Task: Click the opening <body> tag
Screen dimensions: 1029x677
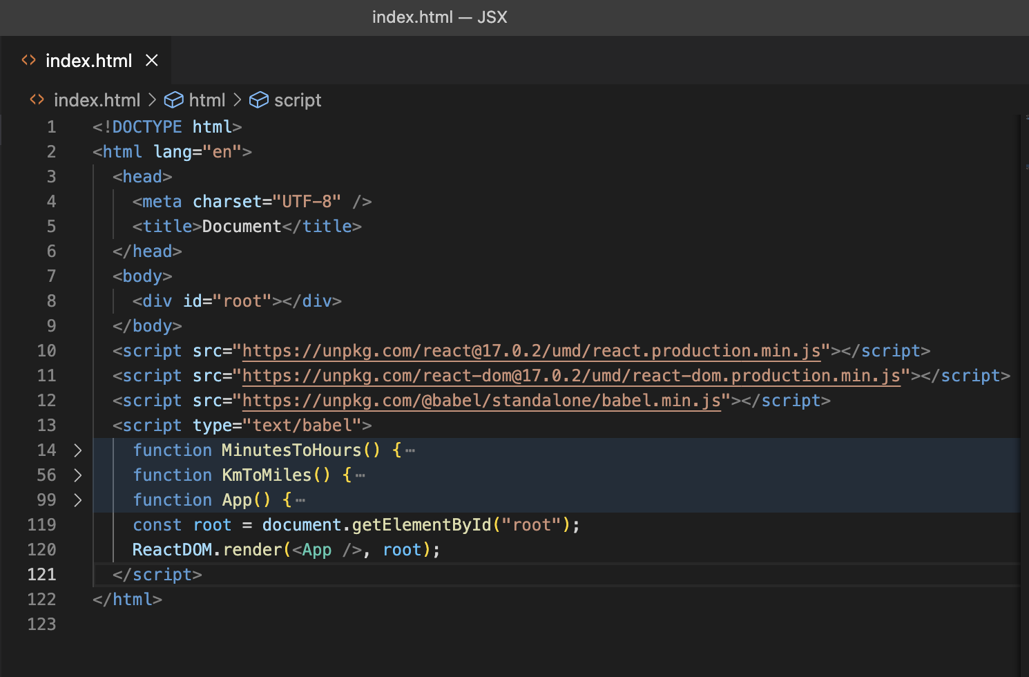Action: click(142, 276)
